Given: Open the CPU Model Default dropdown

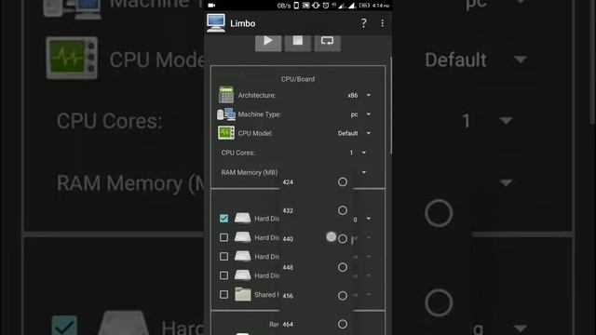Looking at the screenshot, I should [x=354, y=133].
